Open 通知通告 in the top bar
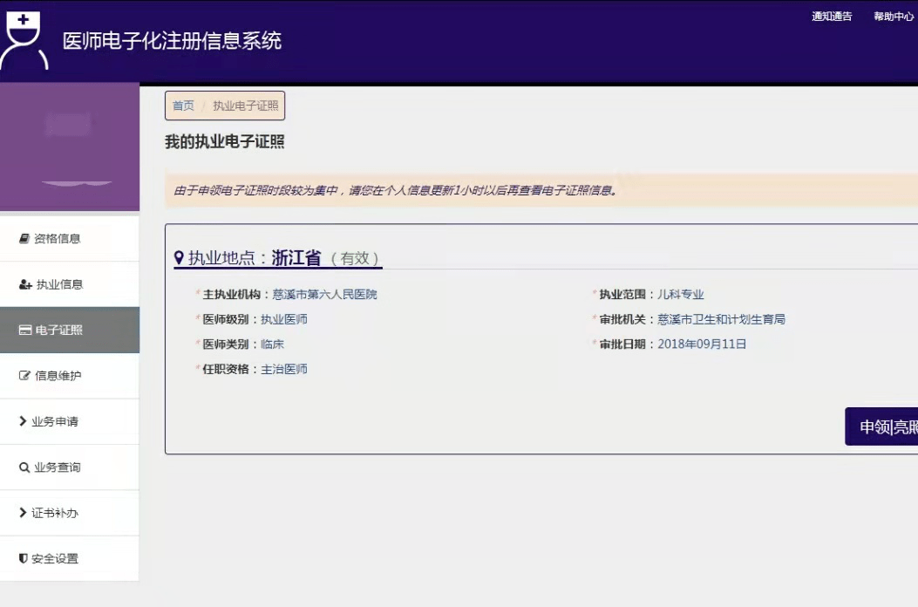Screen dimensions: 918x607 click(832, 17)
